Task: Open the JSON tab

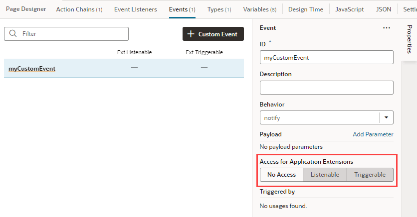Action: (383, 9)
